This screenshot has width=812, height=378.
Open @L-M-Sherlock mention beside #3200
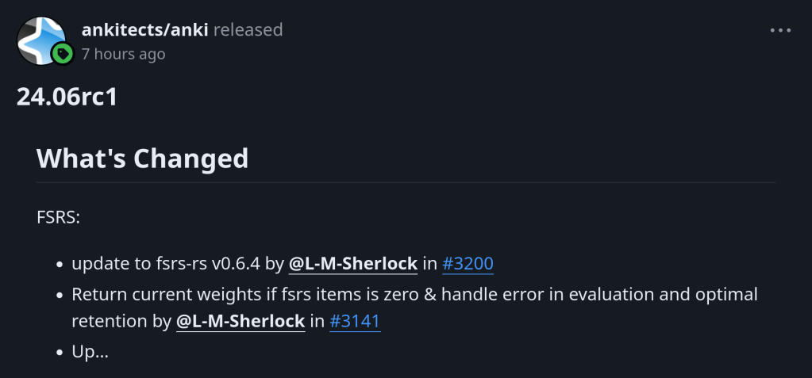point(352,264)
